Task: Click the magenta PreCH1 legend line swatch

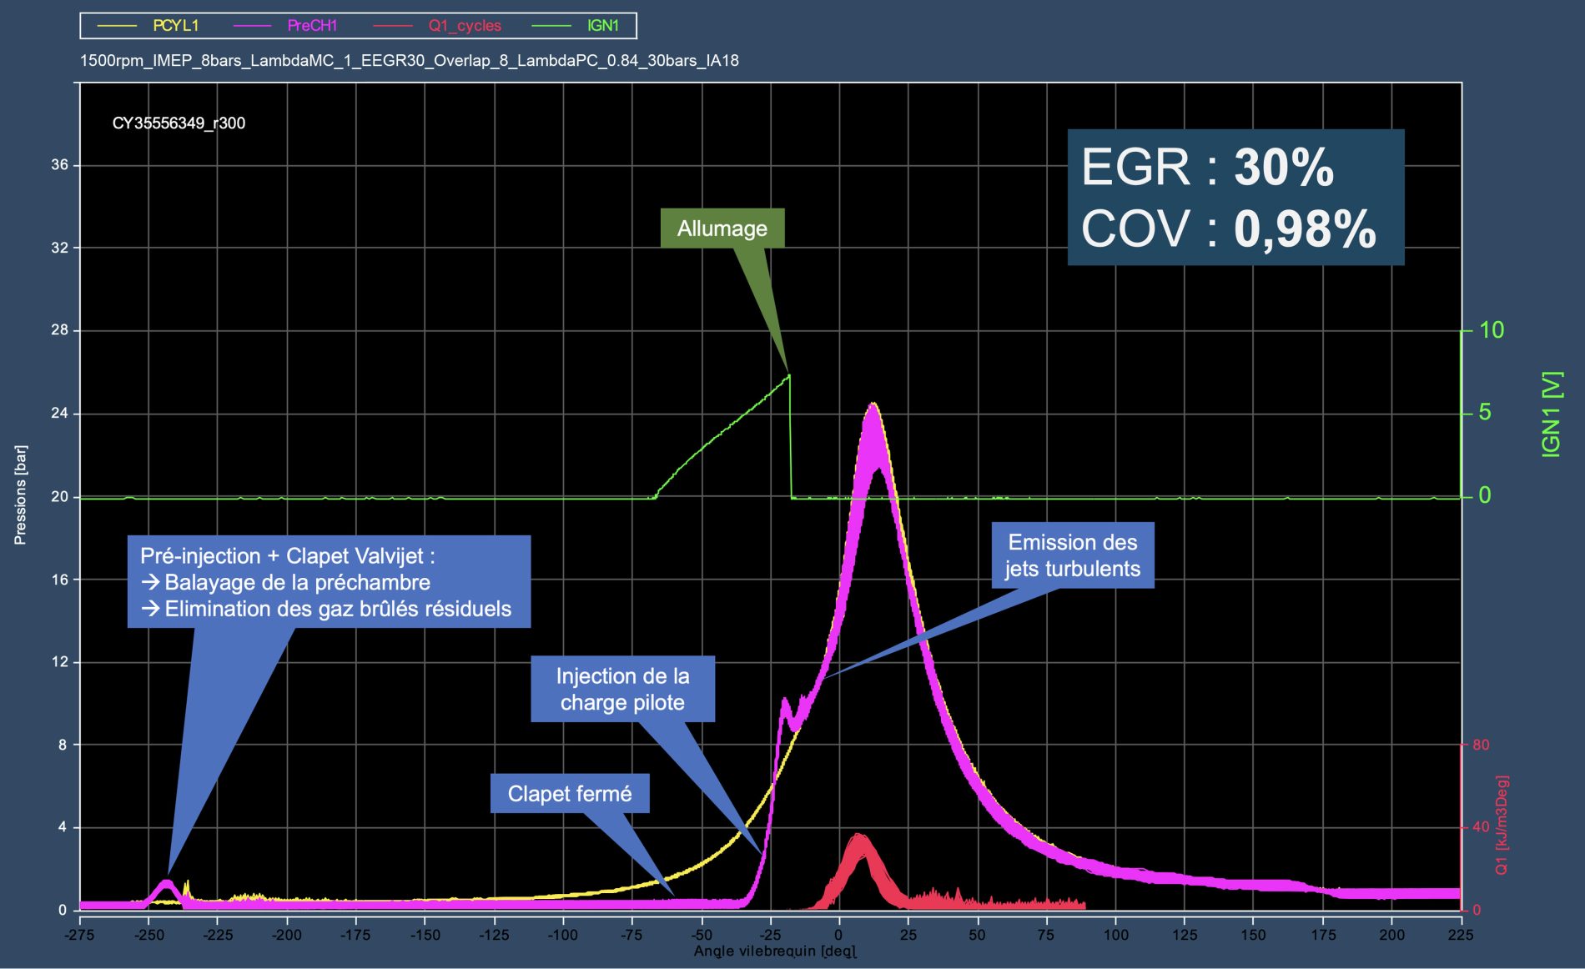Action: point(251,26)
